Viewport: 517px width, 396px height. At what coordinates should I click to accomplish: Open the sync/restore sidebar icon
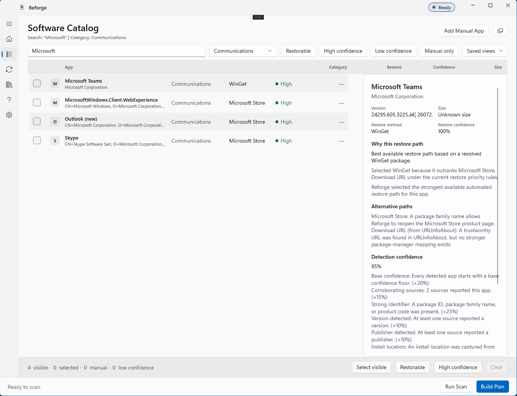(9, 69)
